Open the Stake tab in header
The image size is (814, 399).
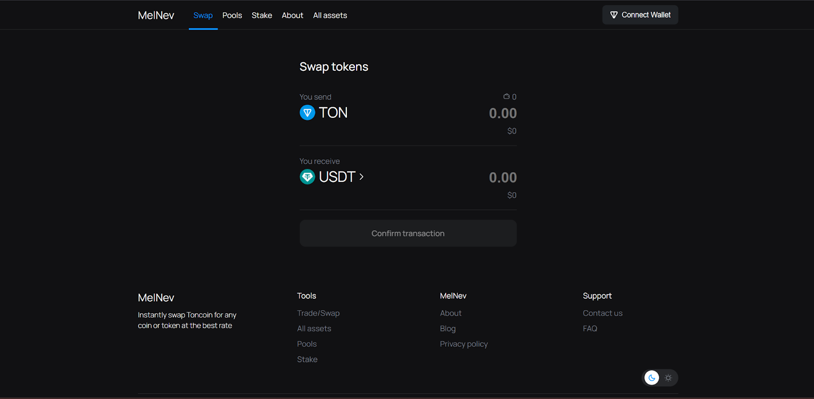pos(262,15)
